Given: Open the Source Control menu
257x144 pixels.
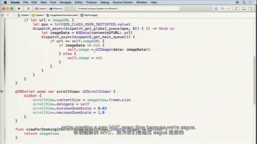Looking at the screenshot, I should (122, 2).
